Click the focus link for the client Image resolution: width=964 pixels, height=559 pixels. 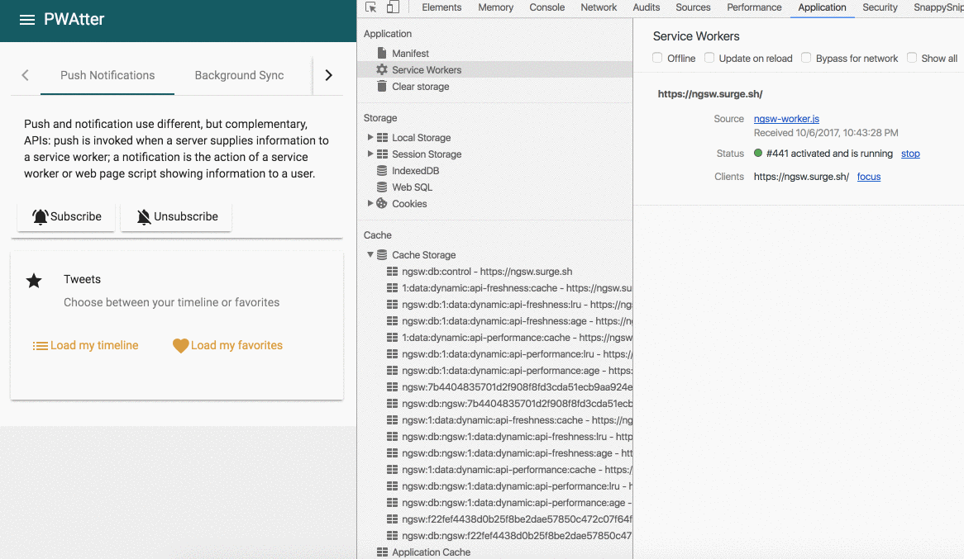(869, 177)
